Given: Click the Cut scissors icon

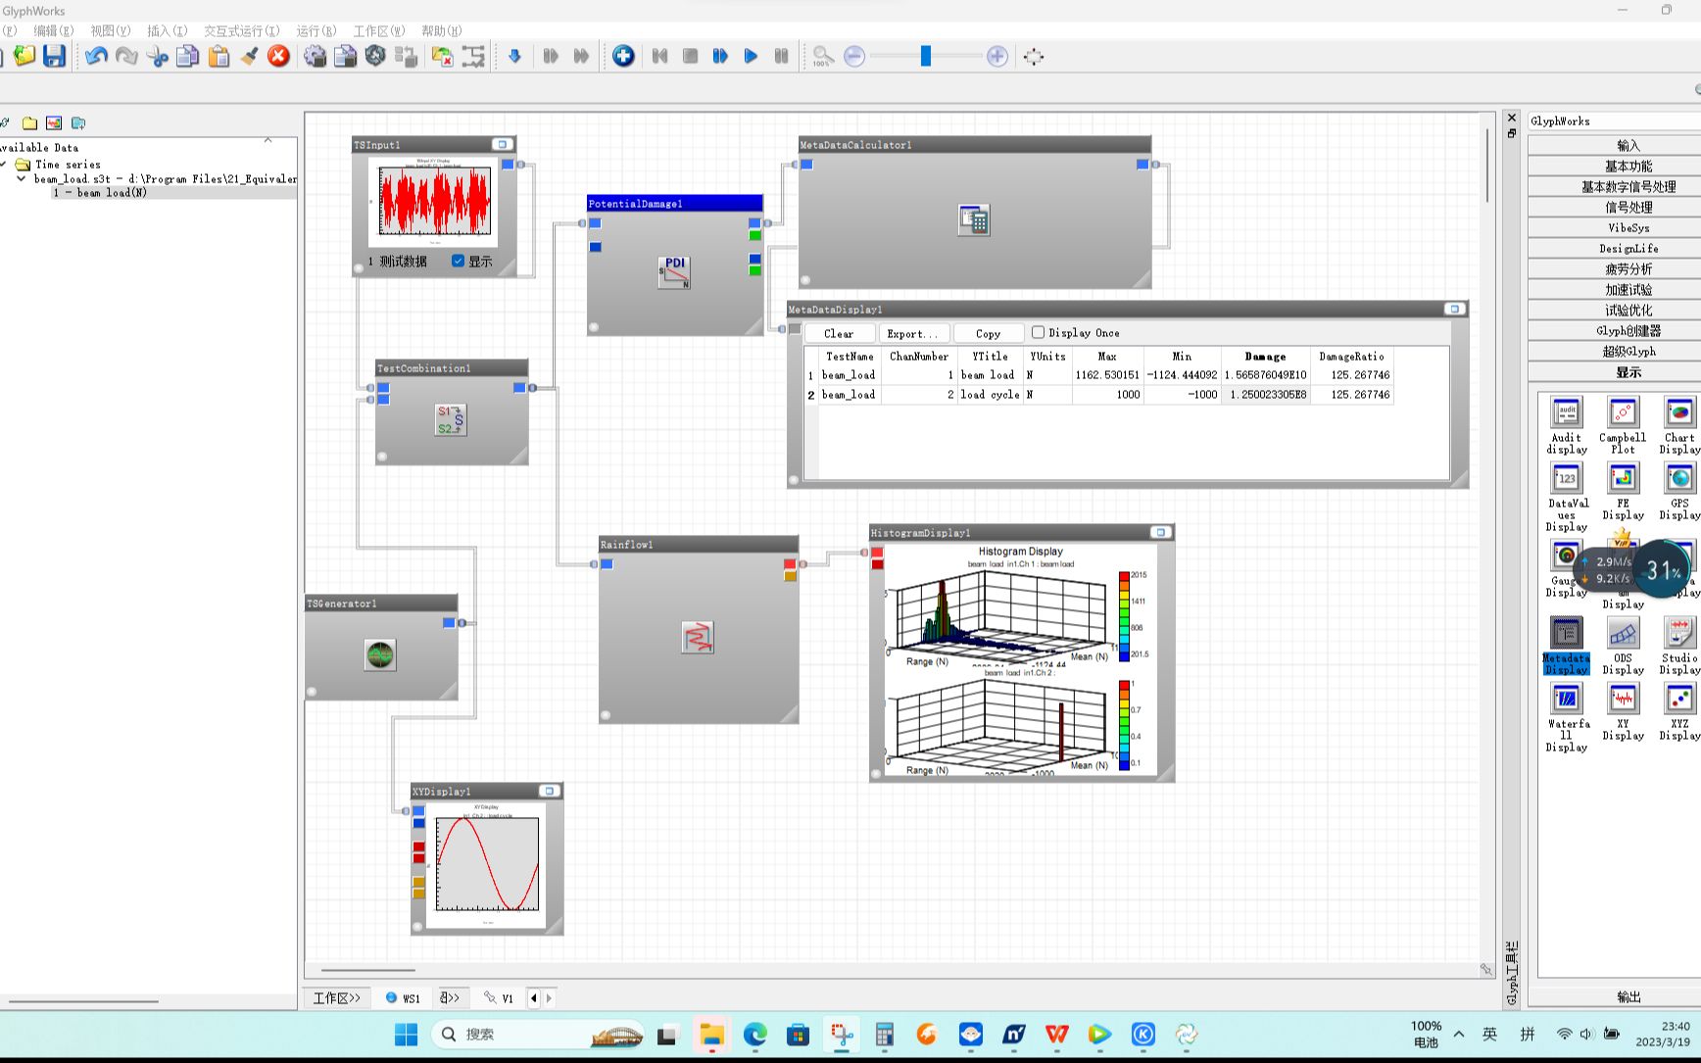Looking at the screenshot, I should click(157, 56).
